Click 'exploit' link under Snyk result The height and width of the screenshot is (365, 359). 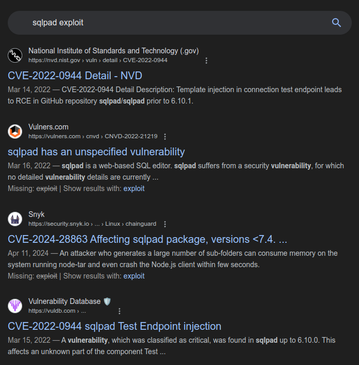[134, 276]
